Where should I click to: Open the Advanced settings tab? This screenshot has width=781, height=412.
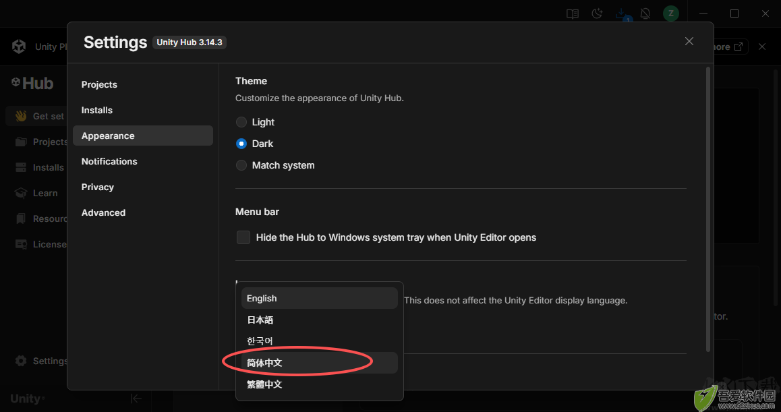tap(143, 212)
